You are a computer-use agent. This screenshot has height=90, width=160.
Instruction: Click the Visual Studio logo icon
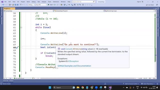point(2,2)
